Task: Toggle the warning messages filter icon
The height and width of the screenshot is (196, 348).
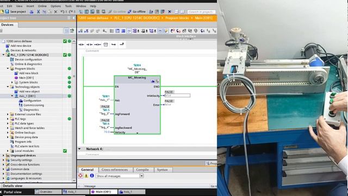Action: 86,176
